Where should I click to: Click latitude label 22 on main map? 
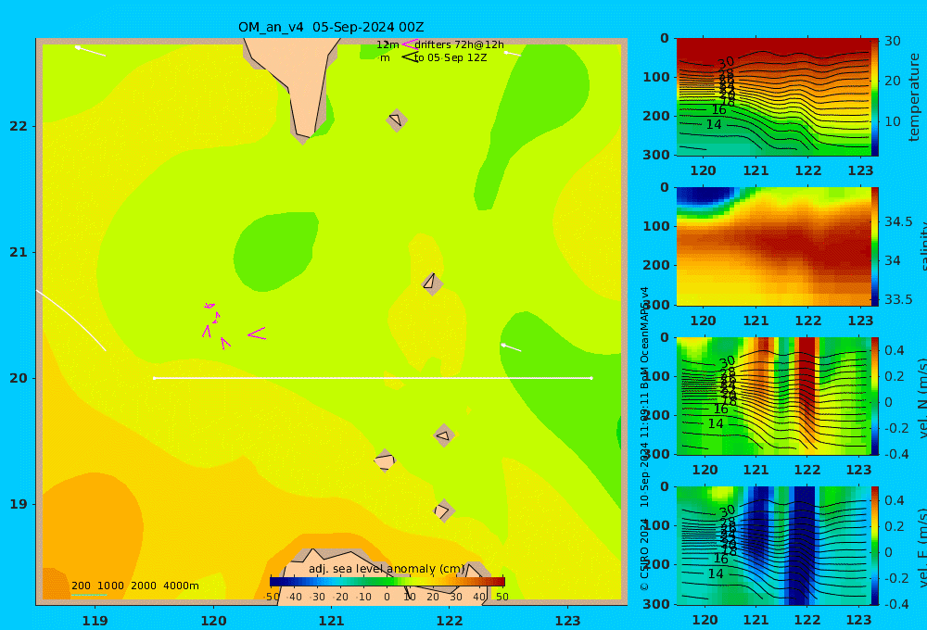click(19, 126)
